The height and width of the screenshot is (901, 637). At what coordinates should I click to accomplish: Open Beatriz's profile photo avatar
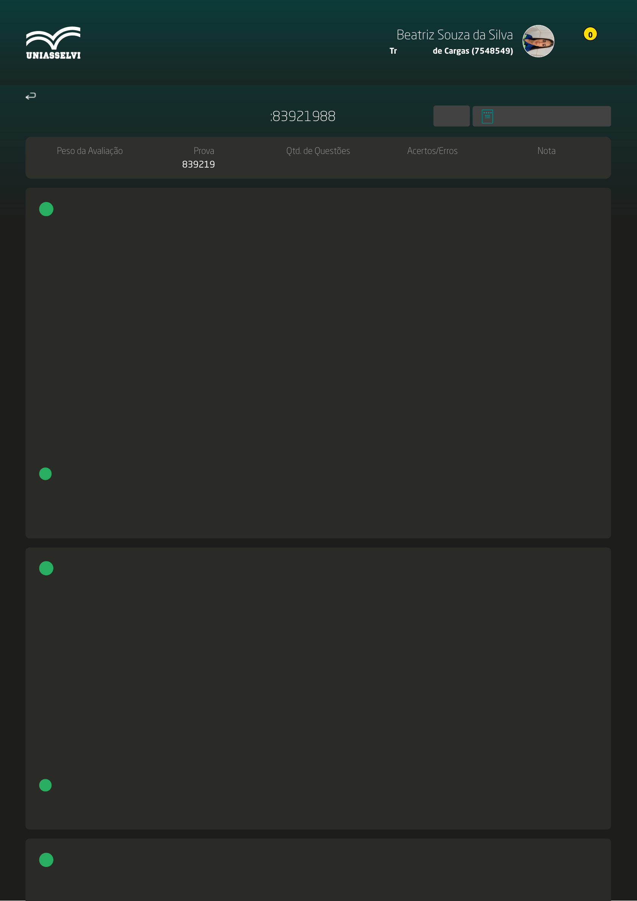tap(538, 41)
